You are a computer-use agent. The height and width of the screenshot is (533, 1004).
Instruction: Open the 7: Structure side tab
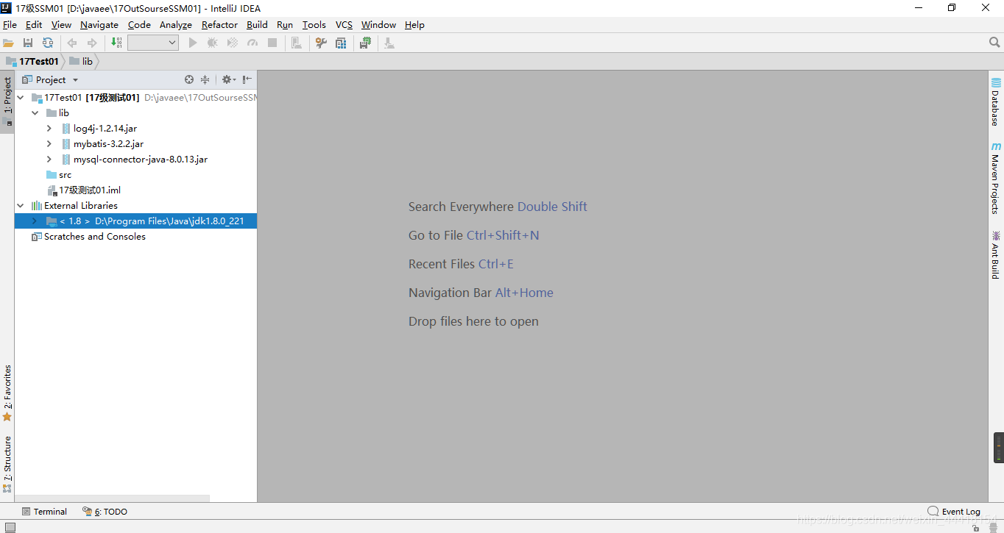point(7,464)
